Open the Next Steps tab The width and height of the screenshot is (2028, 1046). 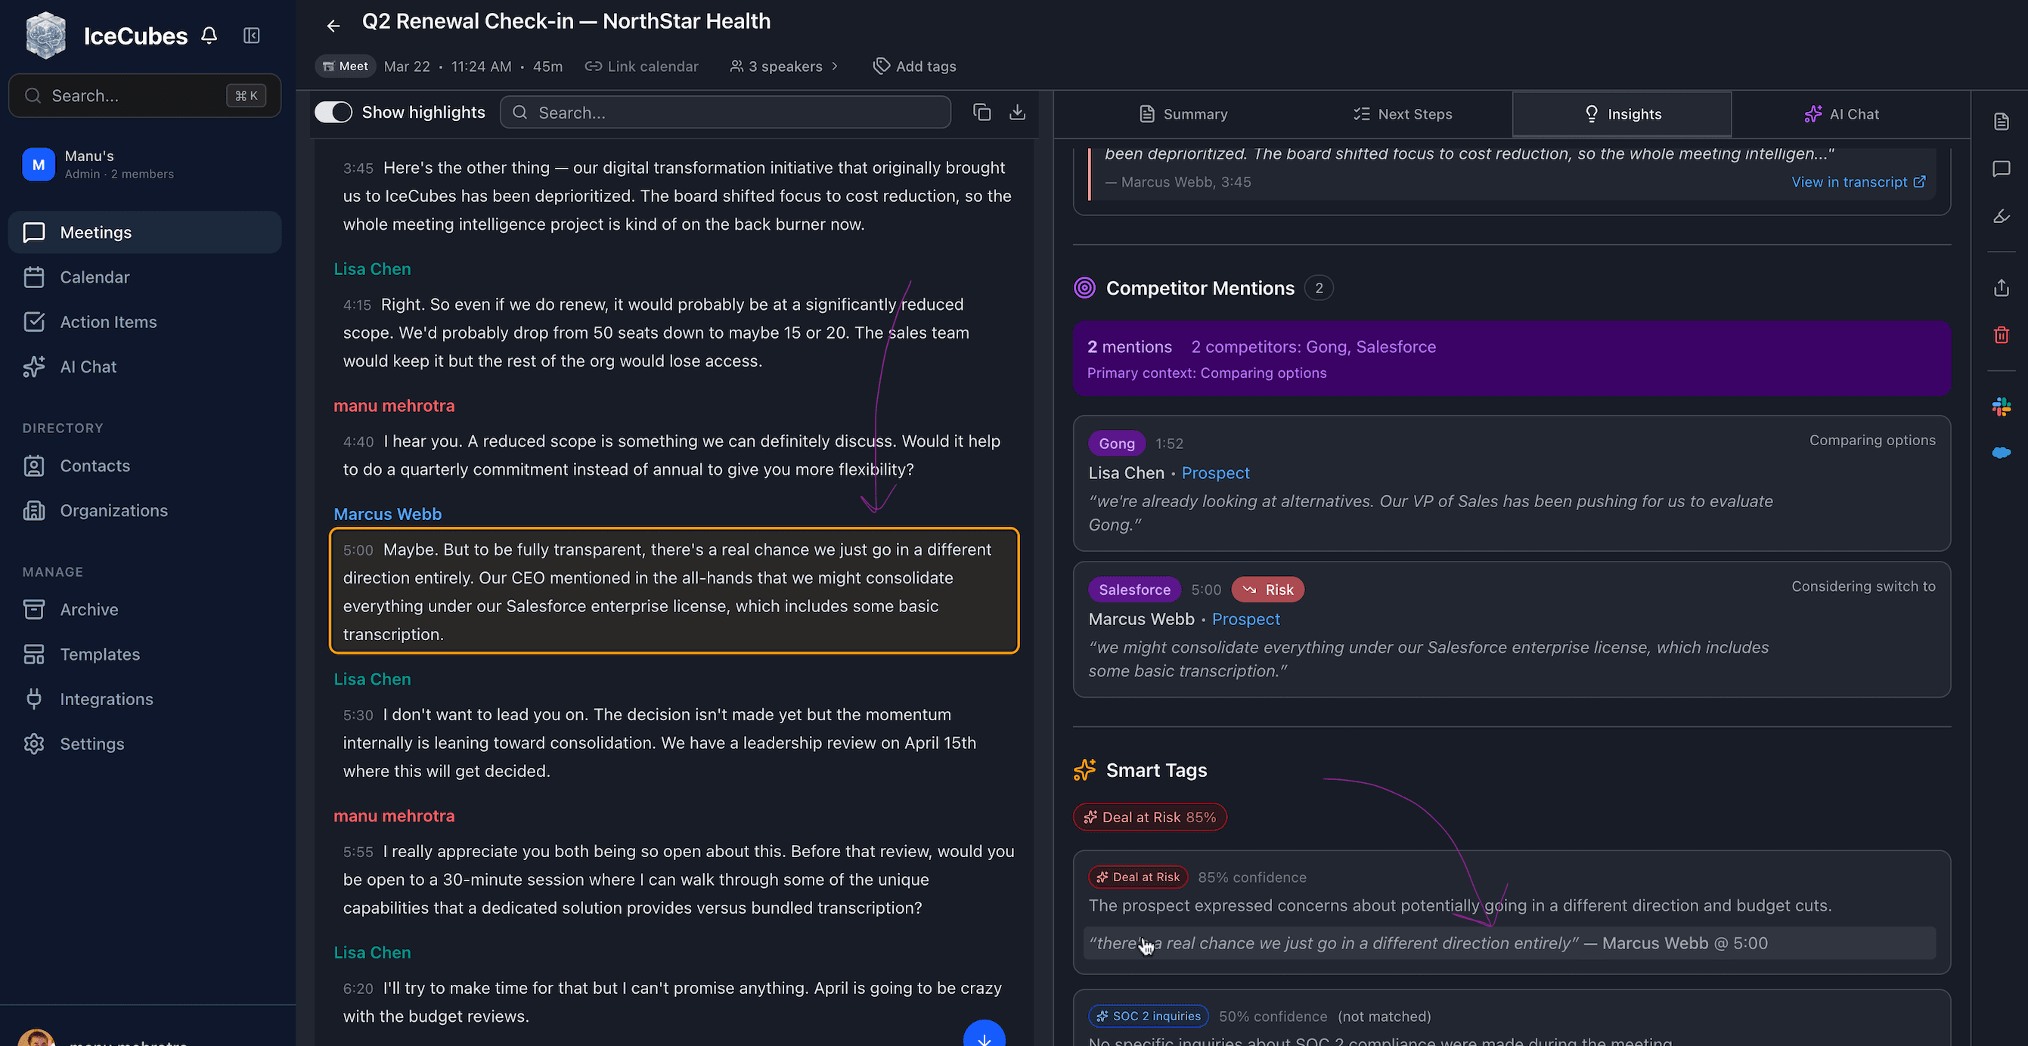point(1402,114)
